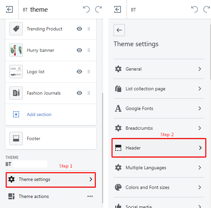211x208 pixels.
Task: Click the undo arrow in left panel
Action: tap(86, 9)
